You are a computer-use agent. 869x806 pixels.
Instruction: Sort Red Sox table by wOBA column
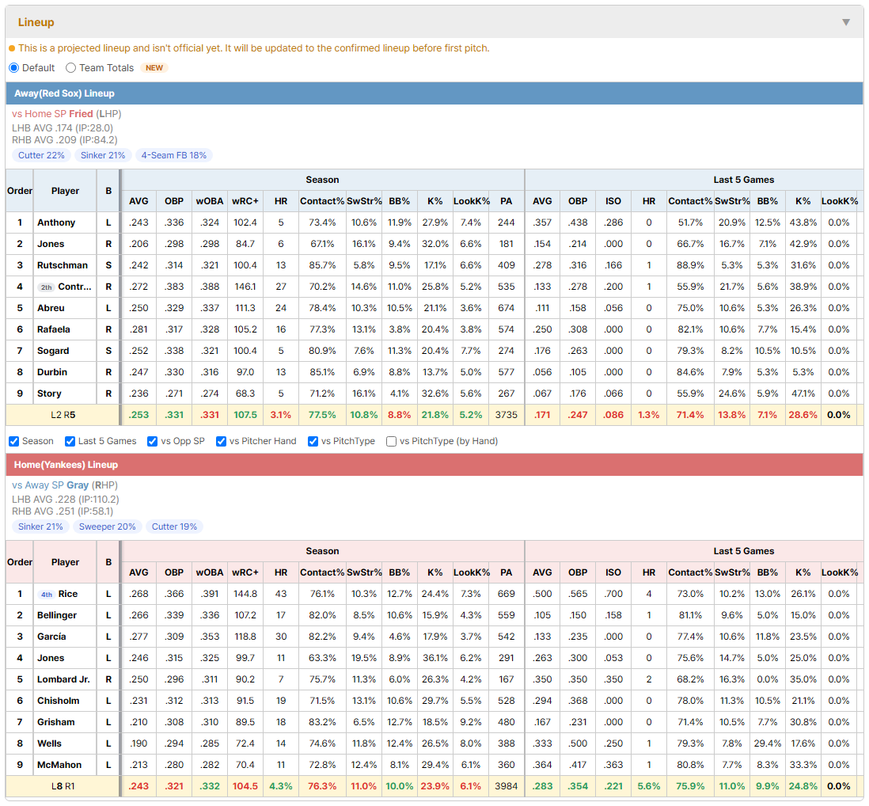(x=210, y=201)
